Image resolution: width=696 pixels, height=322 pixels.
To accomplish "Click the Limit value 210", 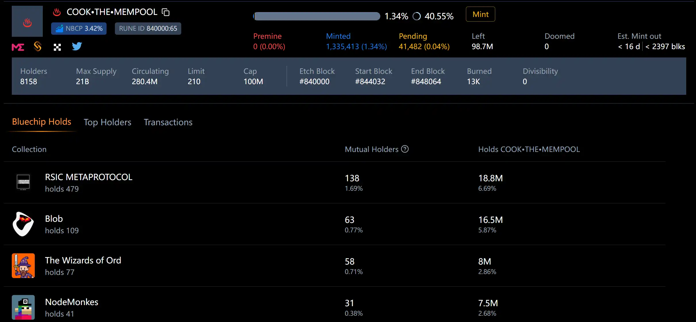I will point(194,82).
